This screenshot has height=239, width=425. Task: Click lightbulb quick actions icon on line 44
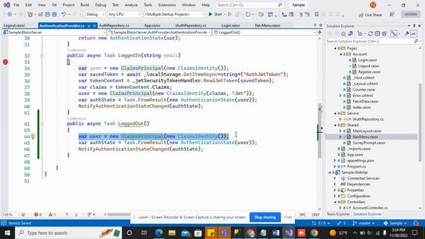(33, 136)
